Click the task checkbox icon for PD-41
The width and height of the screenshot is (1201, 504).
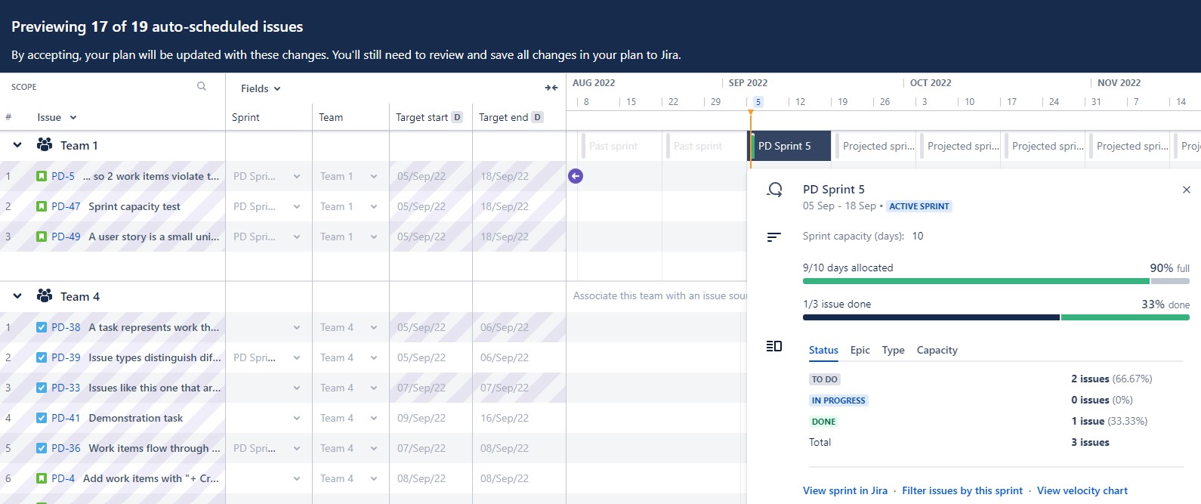pos(42,418)
